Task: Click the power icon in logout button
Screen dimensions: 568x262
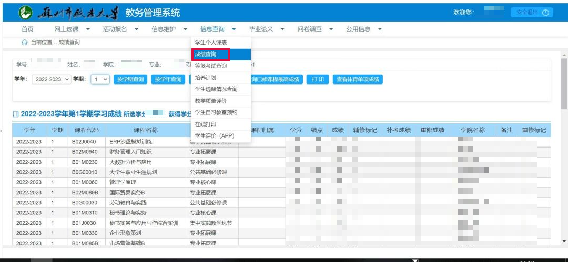Action: pyautogui.click(x=545, y=12)
